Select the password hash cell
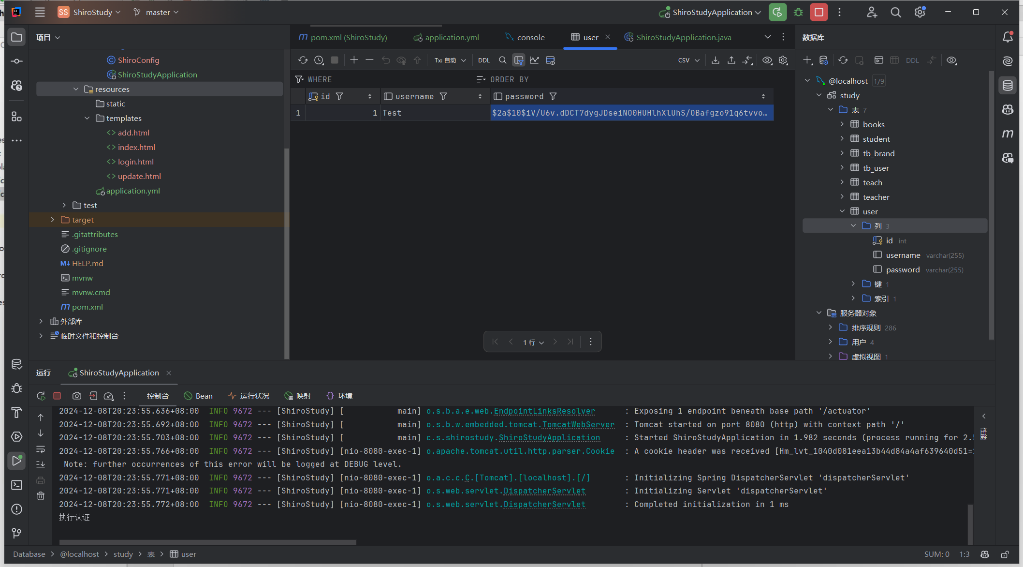The image size is (1023, 567). 632,113
